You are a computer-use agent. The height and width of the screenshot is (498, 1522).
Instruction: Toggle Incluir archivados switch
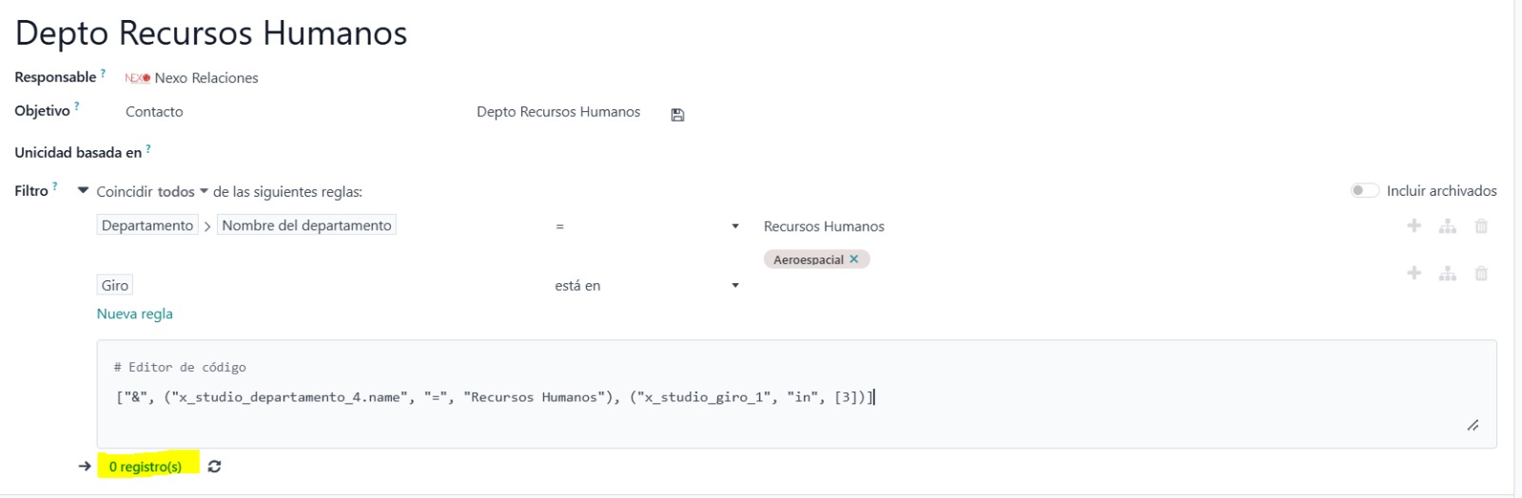(x=1365, y=191)
